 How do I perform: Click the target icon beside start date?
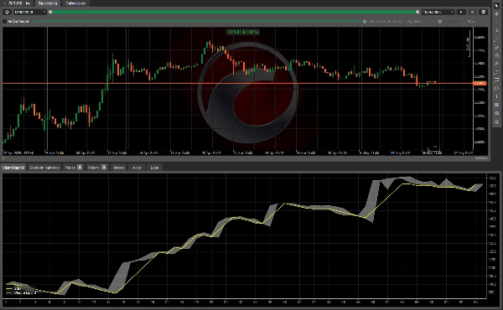(7, 12)
